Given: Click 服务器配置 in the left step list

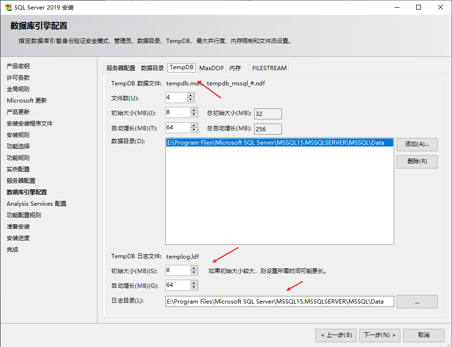Looking at the screenshot, I should point(21,181).
